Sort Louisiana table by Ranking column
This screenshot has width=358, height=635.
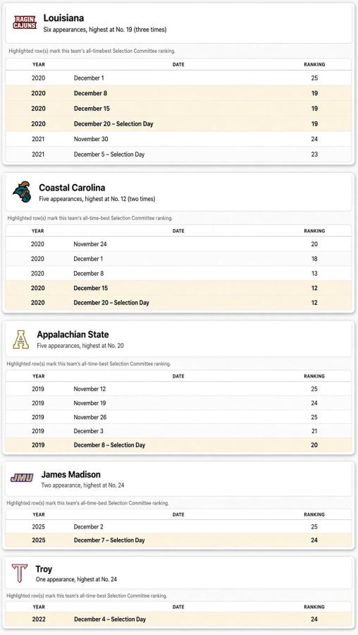tap(314, 64)
